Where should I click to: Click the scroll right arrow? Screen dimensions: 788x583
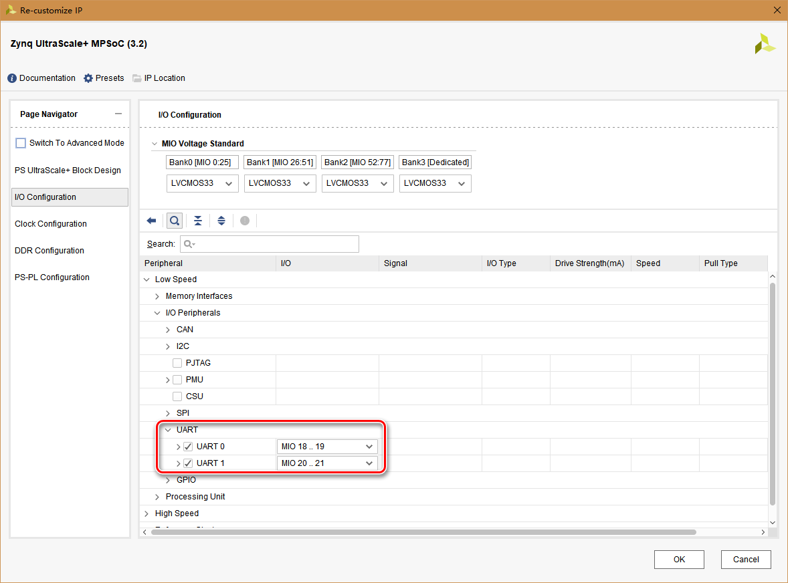763,532
